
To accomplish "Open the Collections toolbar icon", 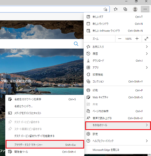I will tap(125, 9).
